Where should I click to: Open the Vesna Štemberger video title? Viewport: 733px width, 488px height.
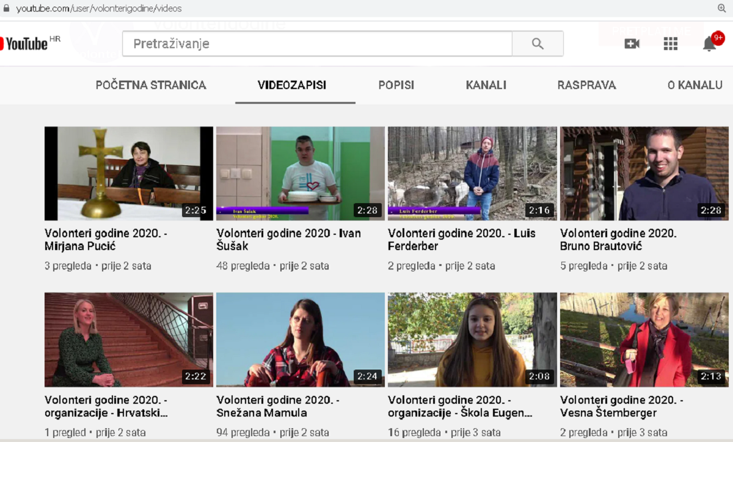pos(621,406)
